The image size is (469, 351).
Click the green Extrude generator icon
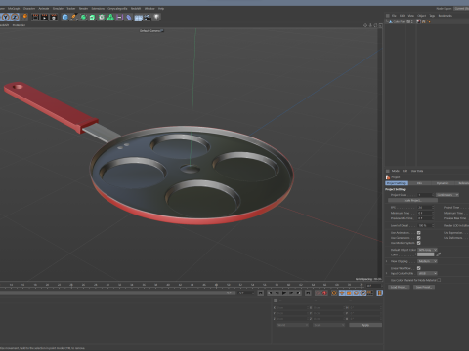pyautogui.click(x=92, y=18)
